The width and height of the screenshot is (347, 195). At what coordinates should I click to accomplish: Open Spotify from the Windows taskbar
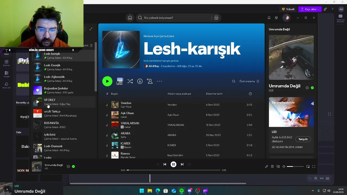pos(182,191)
